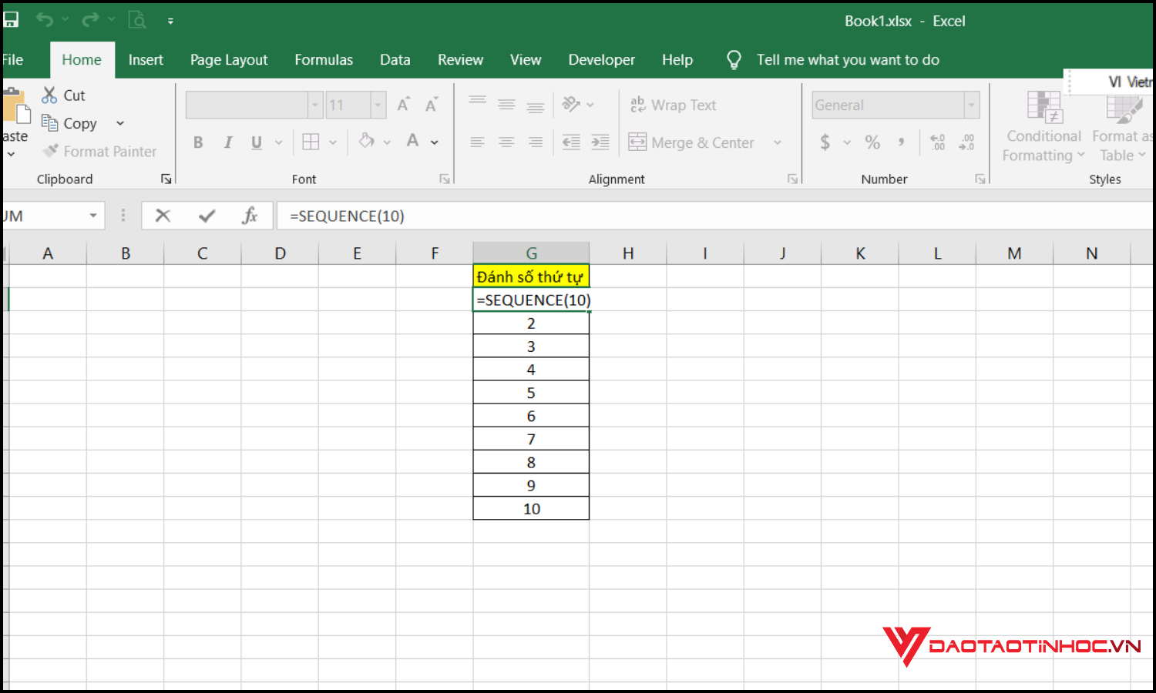The width and height of the screenshot is (1156, 693).
Task: Click the Increase Font Size icon
Action: [403, 105]
